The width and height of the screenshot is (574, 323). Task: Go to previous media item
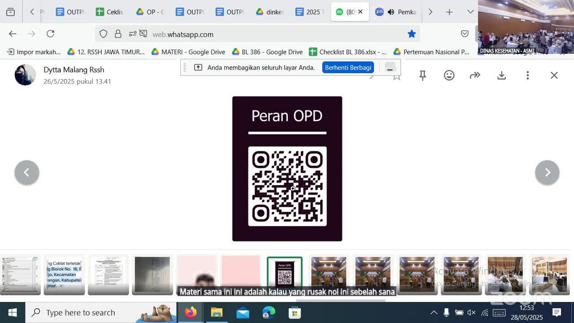coord(27,173)
